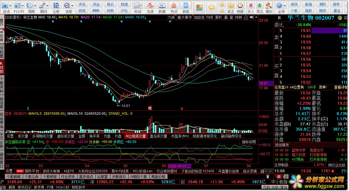349x191 pixels.
Task: Toggle the 九转 indicator
Action: pos(172,17)
